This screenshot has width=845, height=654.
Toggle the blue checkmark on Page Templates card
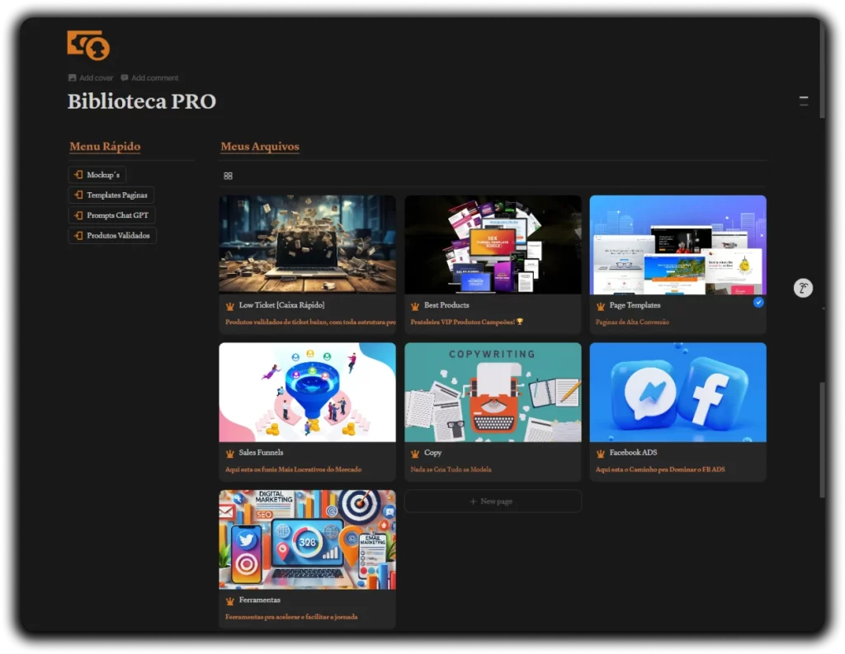[758, 303]
